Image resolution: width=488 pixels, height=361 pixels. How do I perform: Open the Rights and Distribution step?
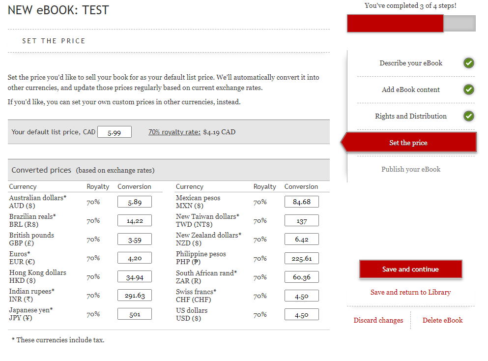coord(410,116)
